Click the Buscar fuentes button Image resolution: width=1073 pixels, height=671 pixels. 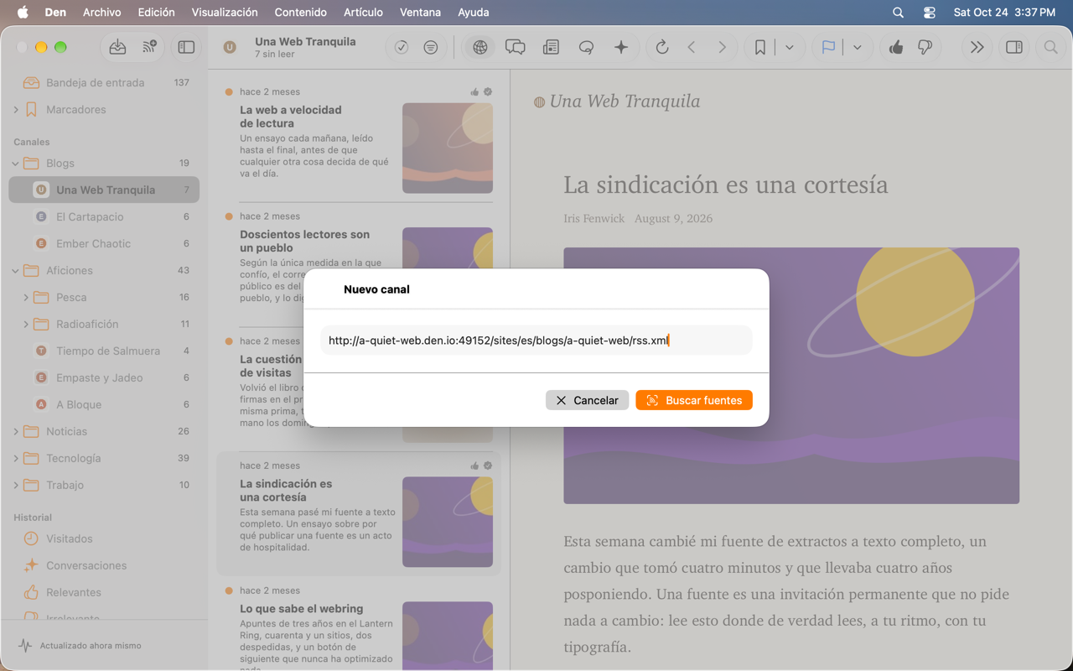pos(694,400)
